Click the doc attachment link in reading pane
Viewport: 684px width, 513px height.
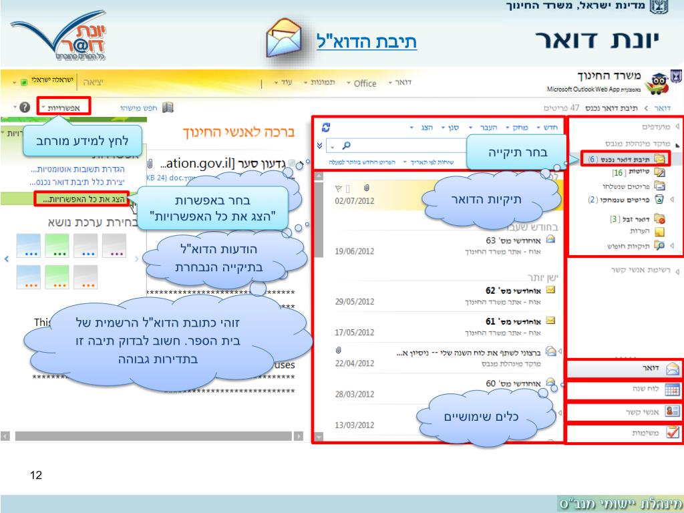[x=170, y=178]
